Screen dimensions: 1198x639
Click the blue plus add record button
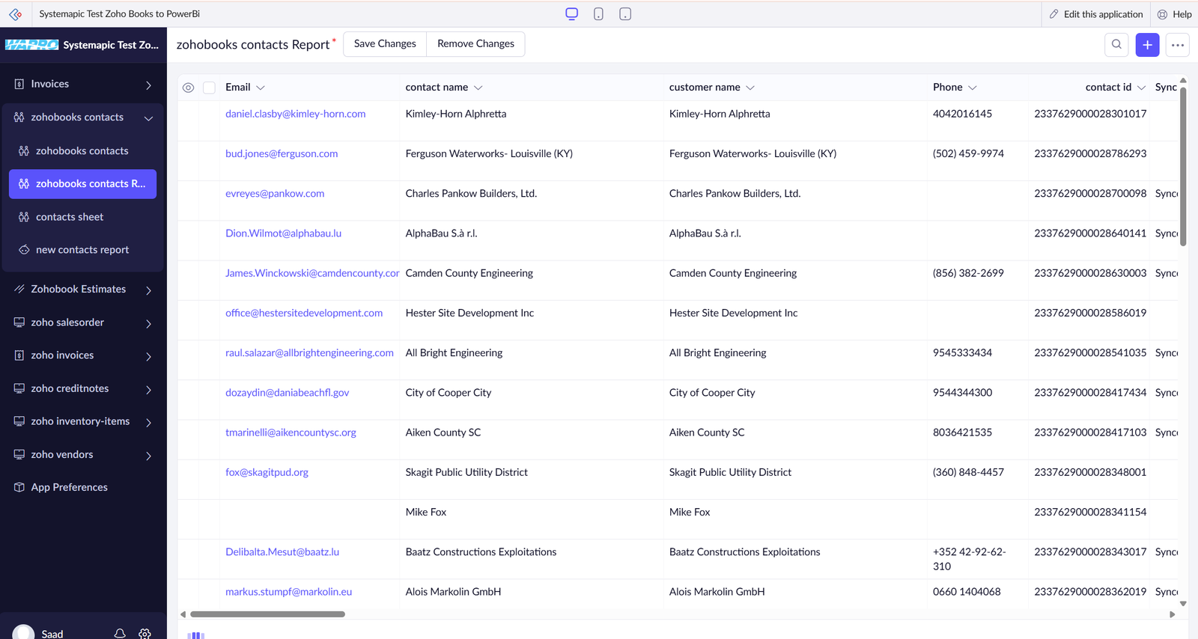coord(1147,45)
